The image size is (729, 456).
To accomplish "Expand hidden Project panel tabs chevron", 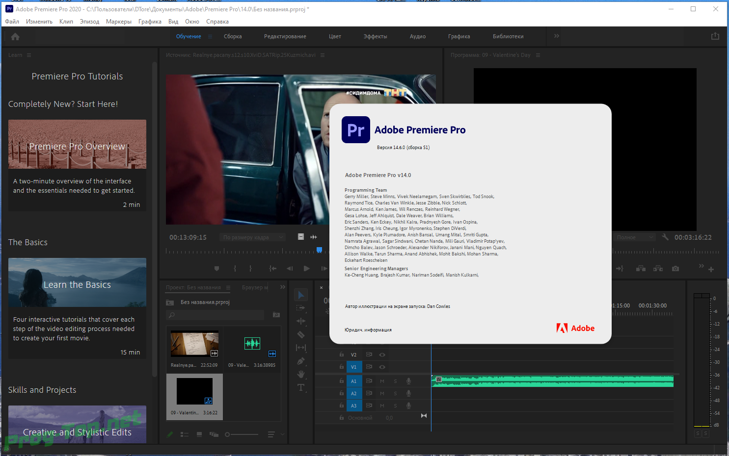I will [283, 287].
